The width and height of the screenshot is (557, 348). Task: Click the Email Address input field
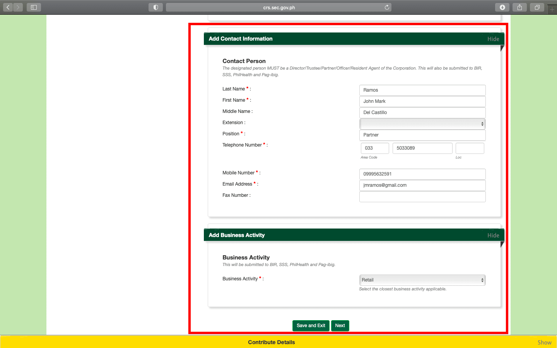[422, 185]
